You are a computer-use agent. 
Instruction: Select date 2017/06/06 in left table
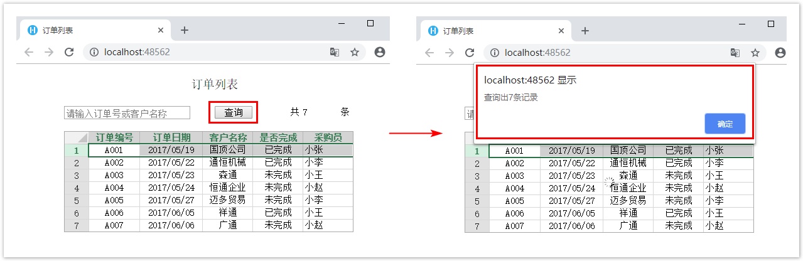pos(171,225)
